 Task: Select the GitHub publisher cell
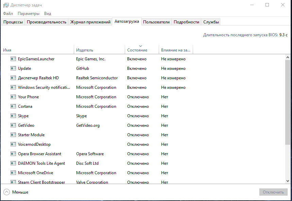pos(83,68)
